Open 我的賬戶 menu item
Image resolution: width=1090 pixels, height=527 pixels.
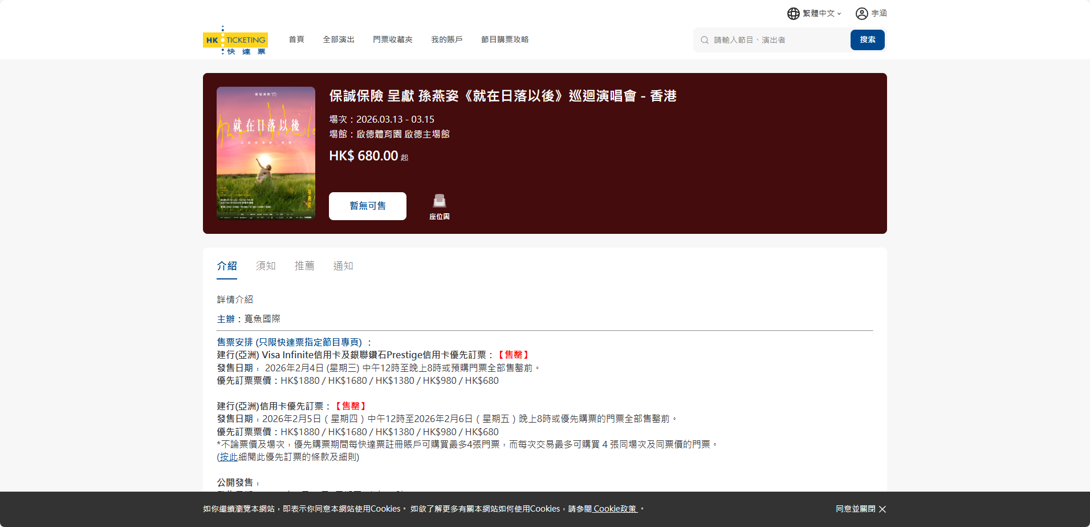click(x=447, y=40)
